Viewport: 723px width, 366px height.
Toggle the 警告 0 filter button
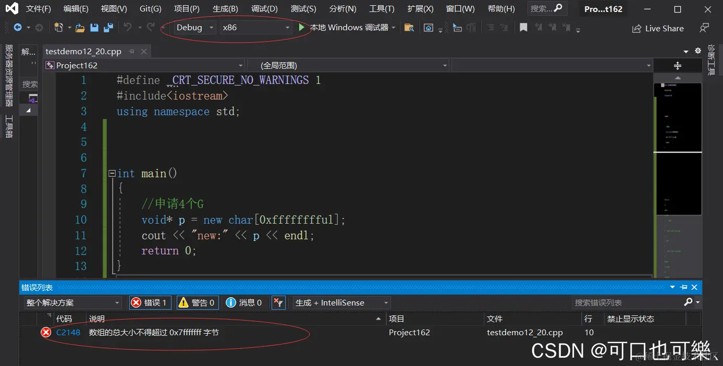coord(198,302)
